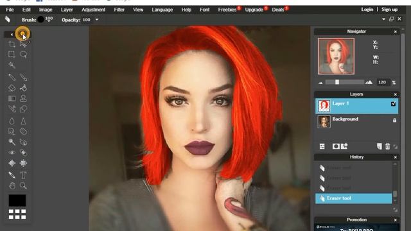Select the Bloat tool
Viewport: 411px width, 231px height.
(x=12, y=163)
